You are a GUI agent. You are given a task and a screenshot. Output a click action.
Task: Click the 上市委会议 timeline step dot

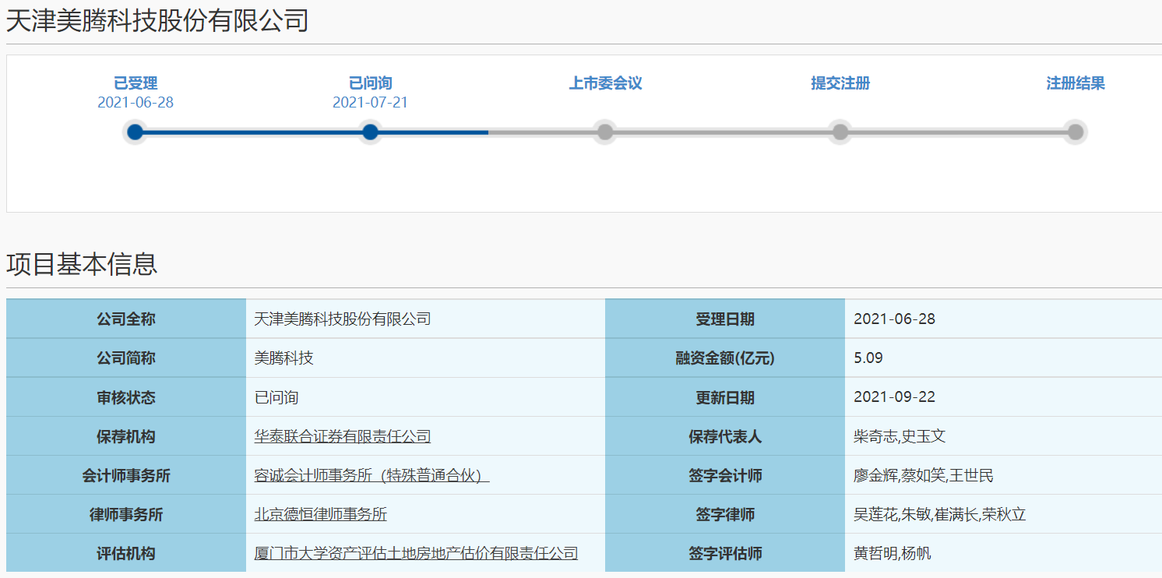[605, 132]
